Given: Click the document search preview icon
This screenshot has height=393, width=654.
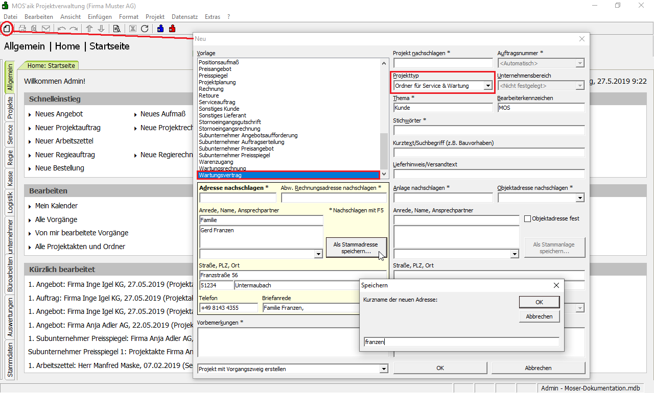Looking at the screenshot, I should coord(116,29).
